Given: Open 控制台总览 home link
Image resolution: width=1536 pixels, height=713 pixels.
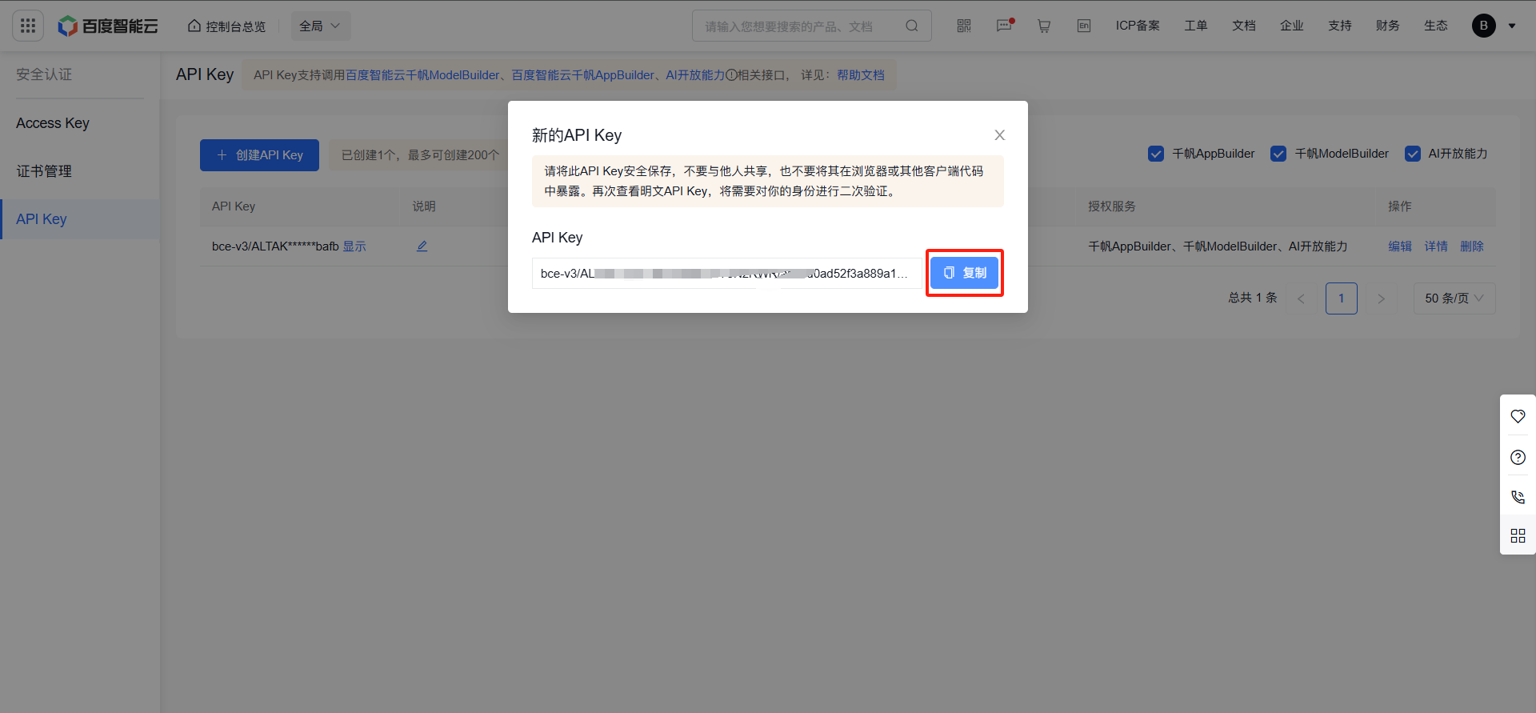Looking at the screenshot, I should [226, 26].
